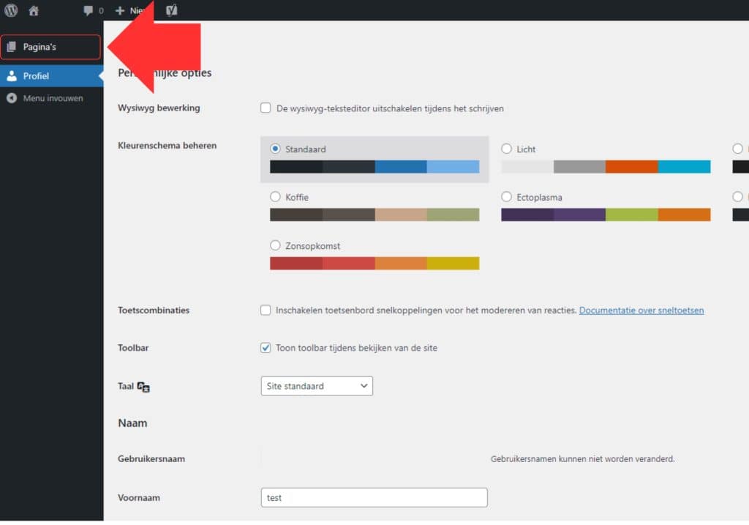Open the site via the home icon

click(x=33, y=10)
